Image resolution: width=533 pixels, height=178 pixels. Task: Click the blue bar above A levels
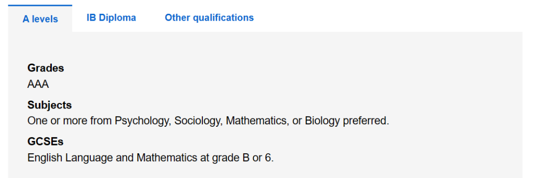click(40, 5)
